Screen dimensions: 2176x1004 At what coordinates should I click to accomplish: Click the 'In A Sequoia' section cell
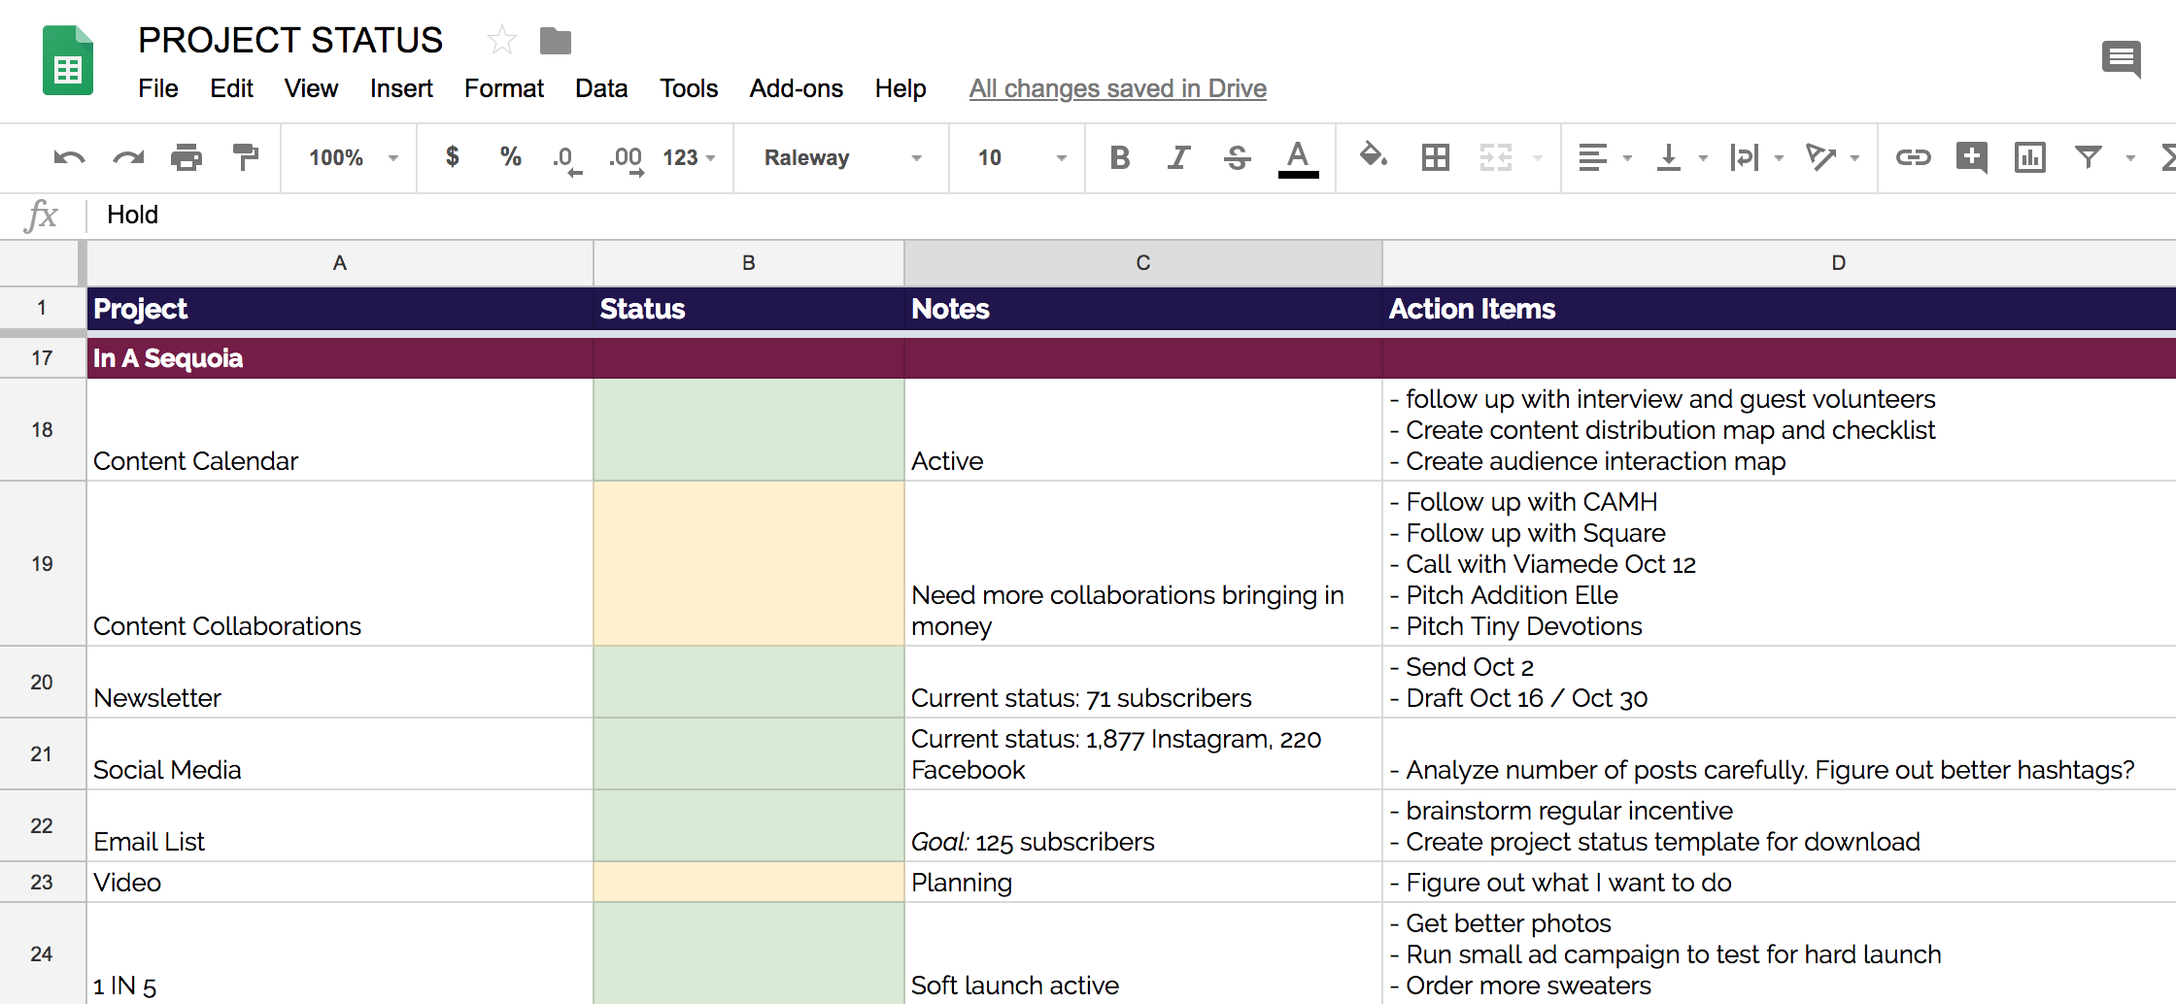tap(340, 358)
